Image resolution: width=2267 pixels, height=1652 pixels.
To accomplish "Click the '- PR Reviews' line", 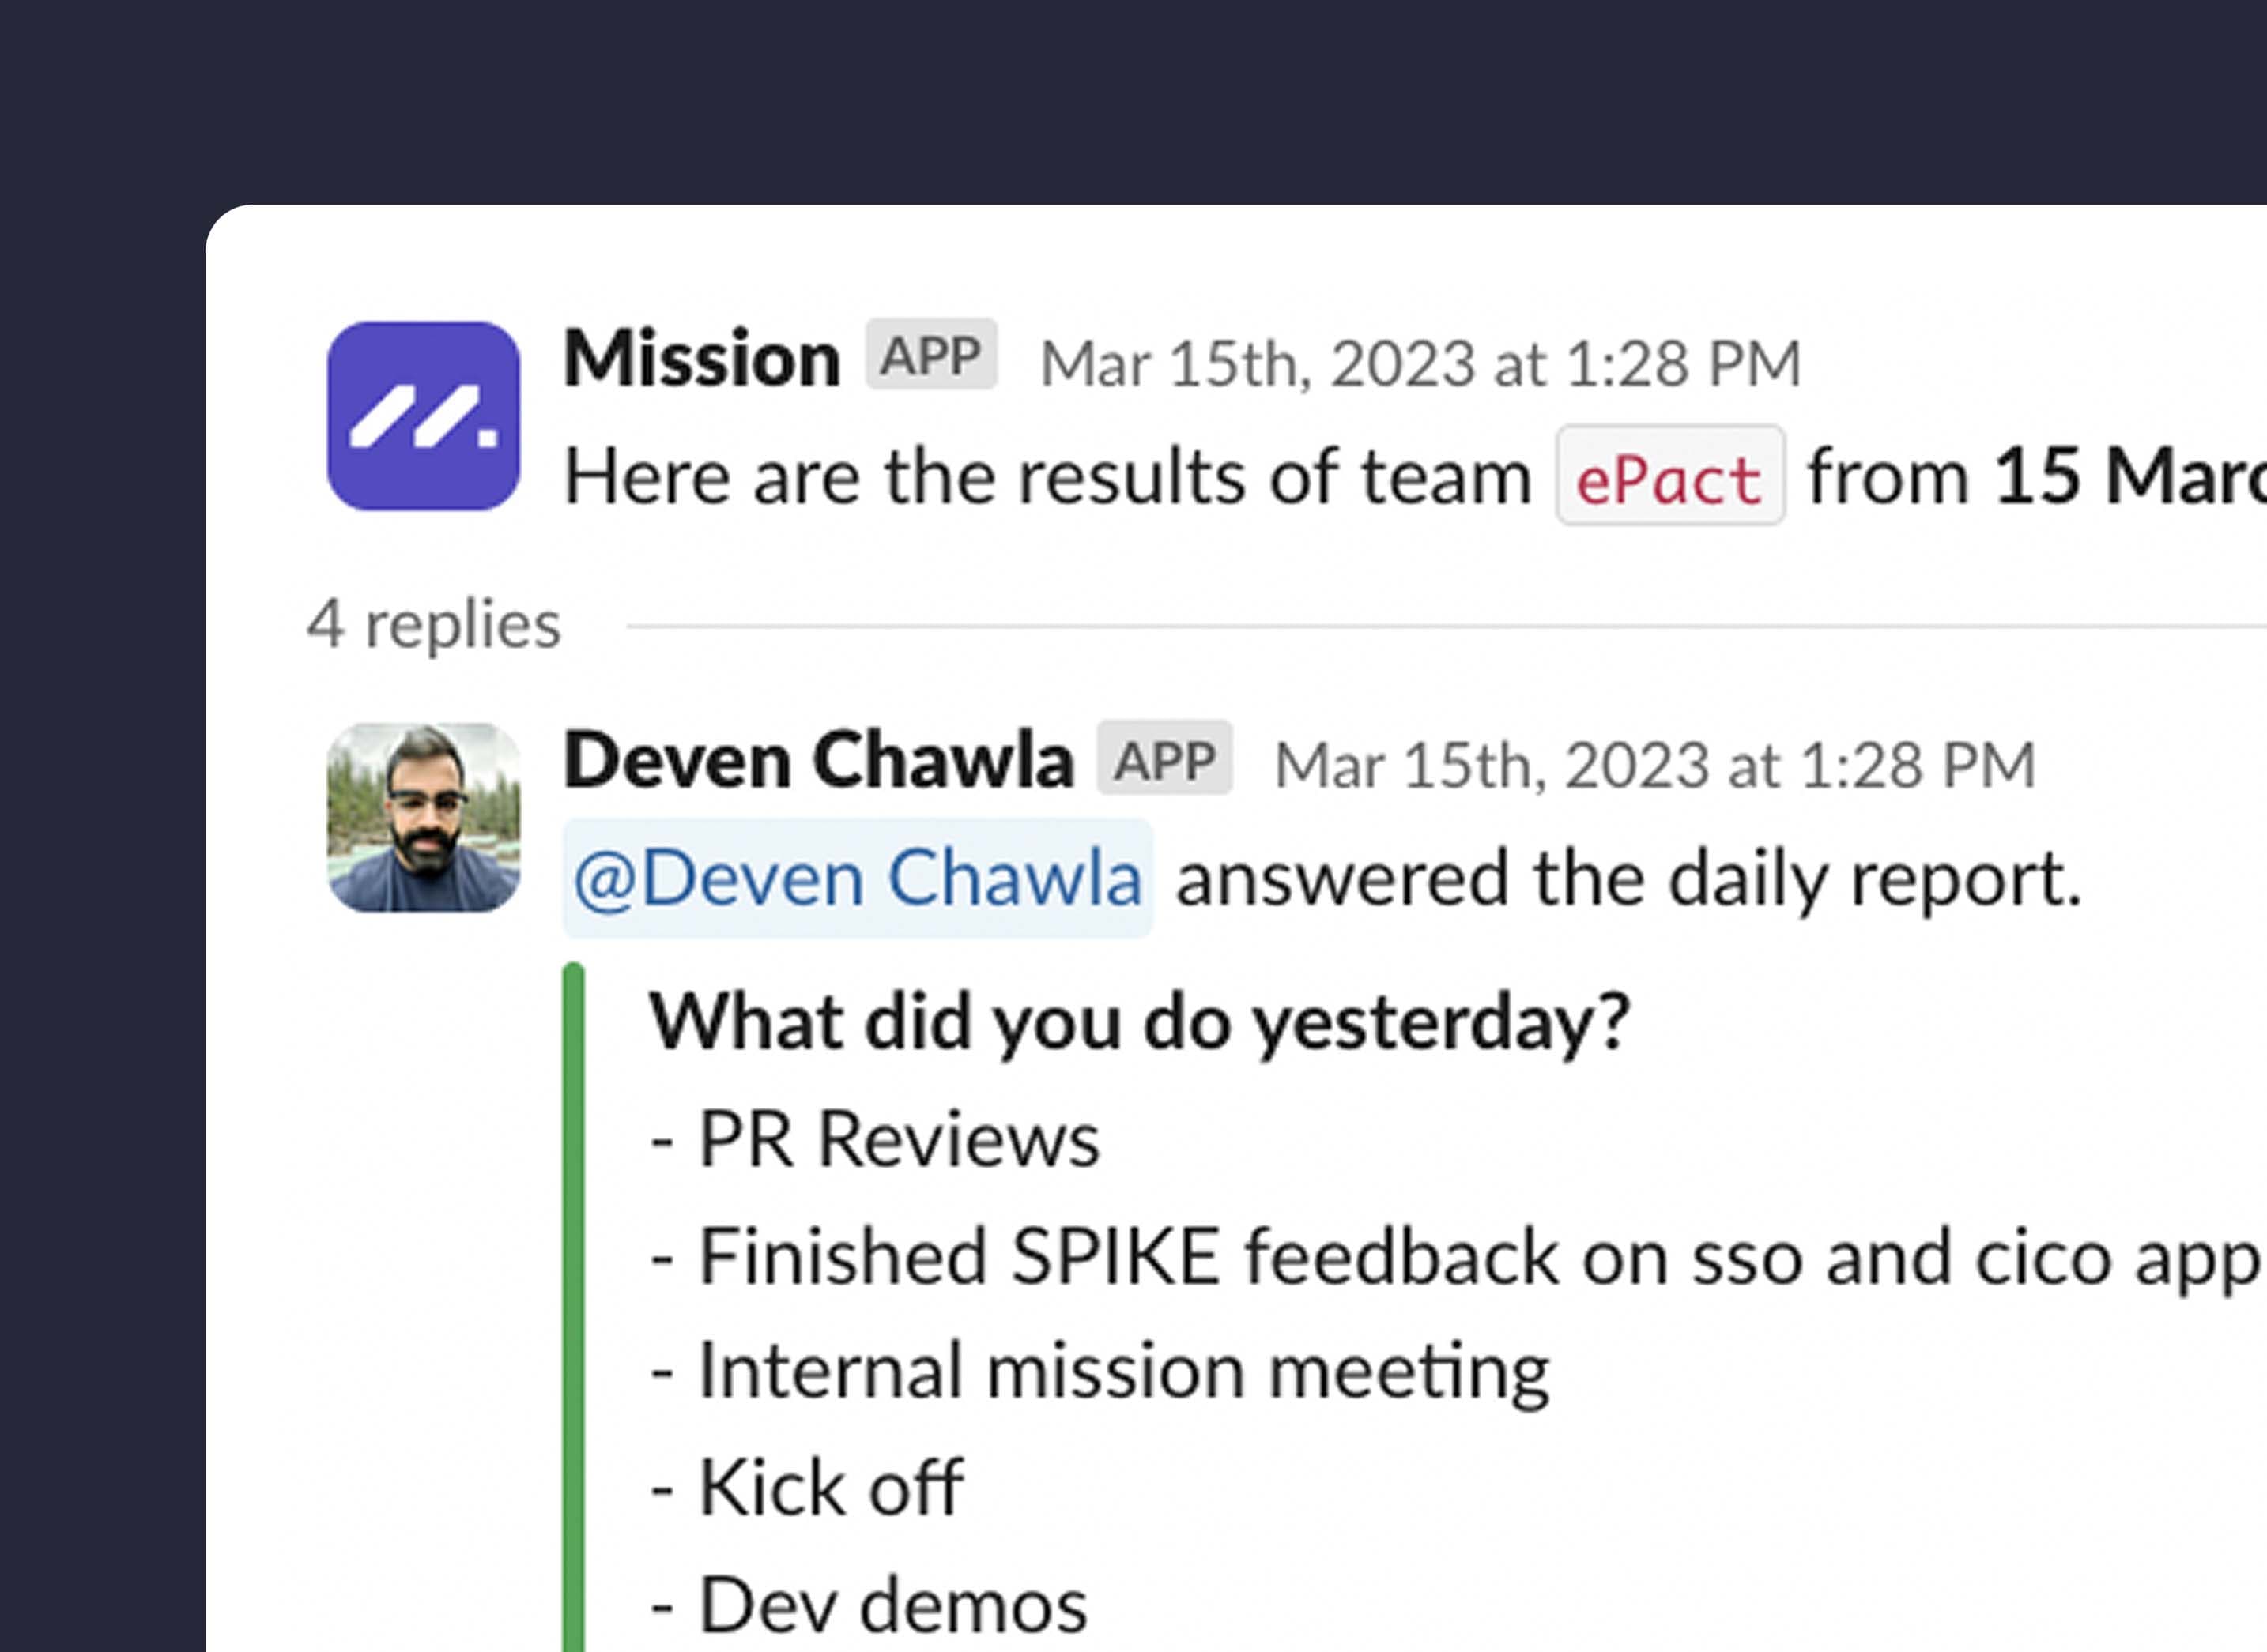I will [x=874, y=1139].
